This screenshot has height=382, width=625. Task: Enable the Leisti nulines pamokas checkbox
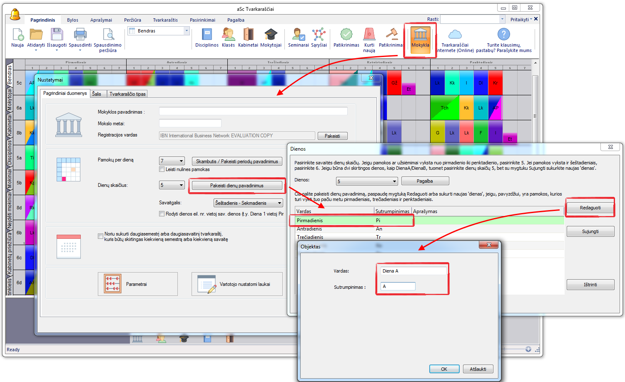click(162, 169)
